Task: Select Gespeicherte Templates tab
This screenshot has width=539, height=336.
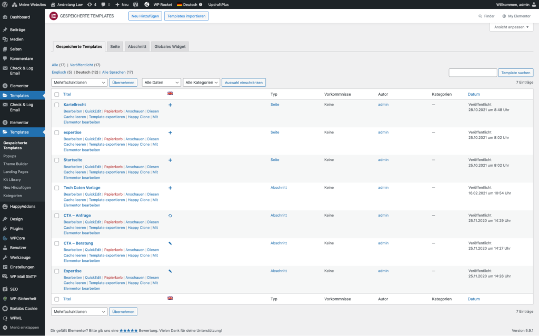Action: point(79,46)
